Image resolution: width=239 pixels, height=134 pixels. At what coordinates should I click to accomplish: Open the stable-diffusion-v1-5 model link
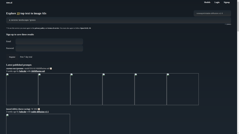pyautogui.click(x=40, y=112)
